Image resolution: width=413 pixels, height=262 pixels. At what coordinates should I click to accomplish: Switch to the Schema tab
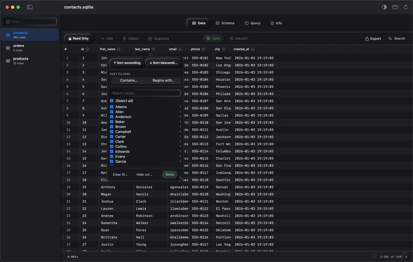pyautogui.click(x=225, y=23)
